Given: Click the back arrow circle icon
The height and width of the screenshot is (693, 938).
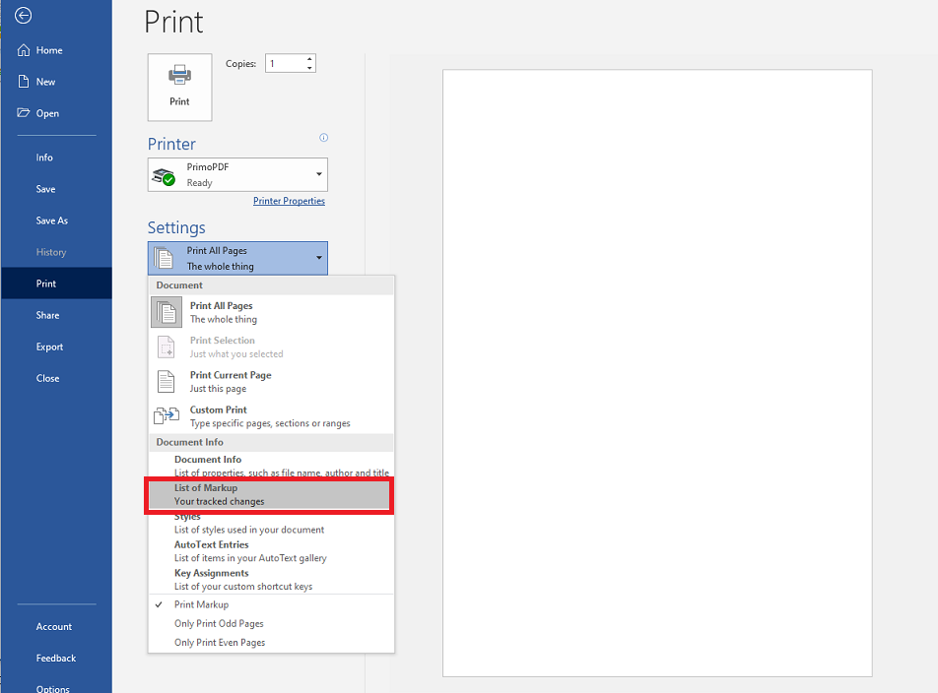Looking at the screenshot, I should (24, 16).
